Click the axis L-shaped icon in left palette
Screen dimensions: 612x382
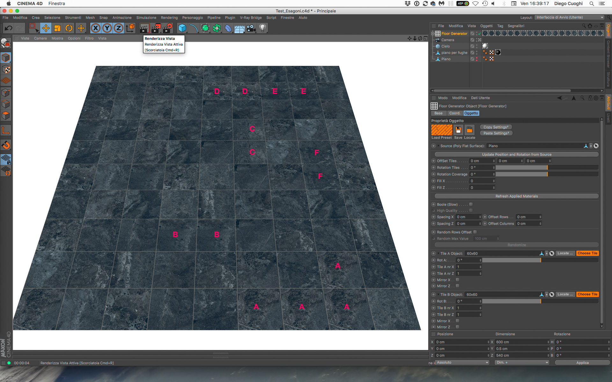pyautogui.click(x=6, y=130)
